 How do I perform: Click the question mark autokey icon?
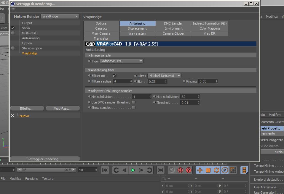tap(189, 170)
